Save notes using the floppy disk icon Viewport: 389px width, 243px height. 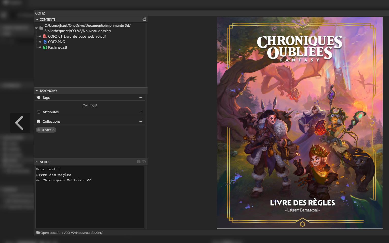(x=139, y=162)
